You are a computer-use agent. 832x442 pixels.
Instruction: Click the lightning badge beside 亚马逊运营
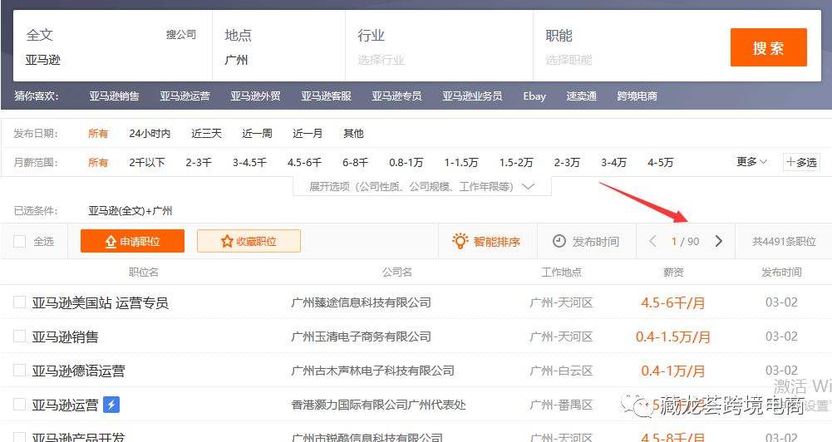[111, 405]
